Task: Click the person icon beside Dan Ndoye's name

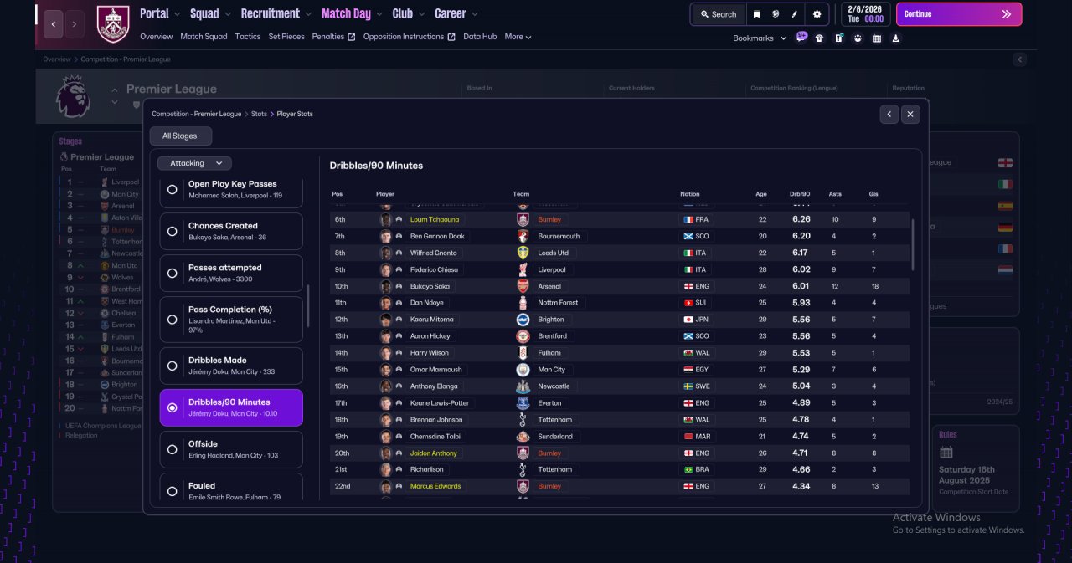Action: [399, 303]
